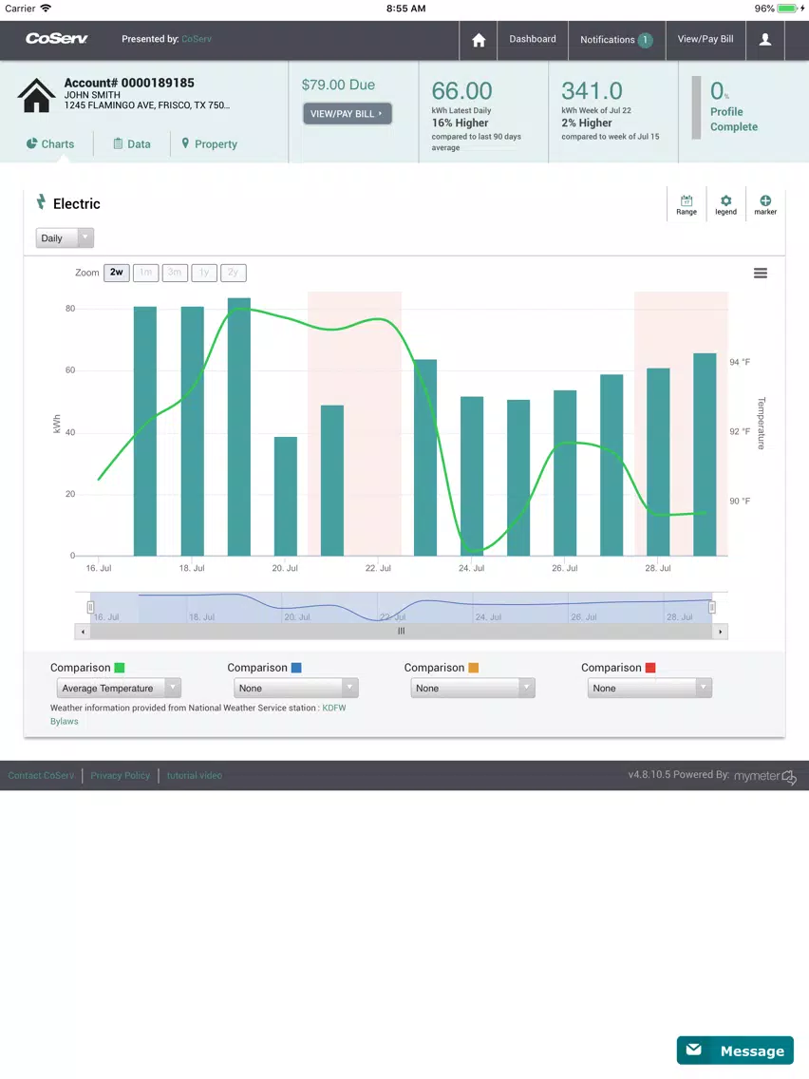The image size is (809, 1079).
Task: Click the navigator scroll-right arrow
Action: 721,631
